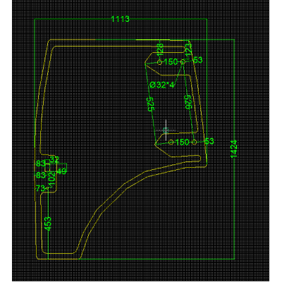The width and height of the screenshot is (282, 282).
Task: Click the 53 dimension beside the bottom-right hole
Action: (209, 142)
